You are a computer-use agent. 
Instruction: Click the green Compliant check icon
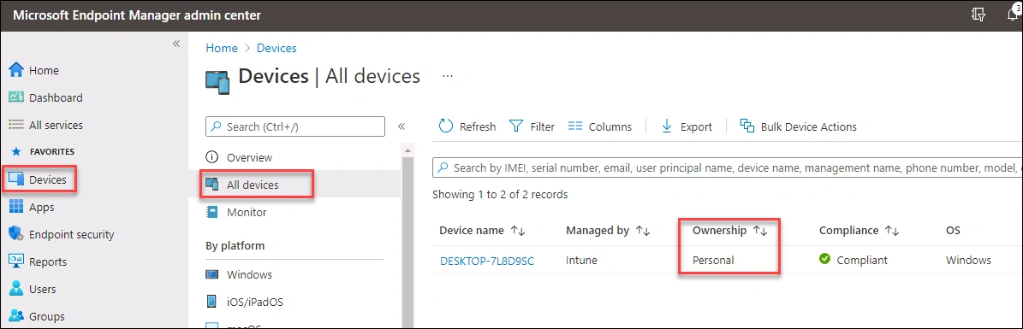[824, 259]
